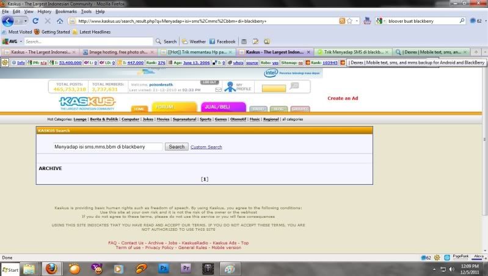This screenshot has height=276, width=488.
Task: Click the Kaskus Search button
Action: (x=177, y=147)
